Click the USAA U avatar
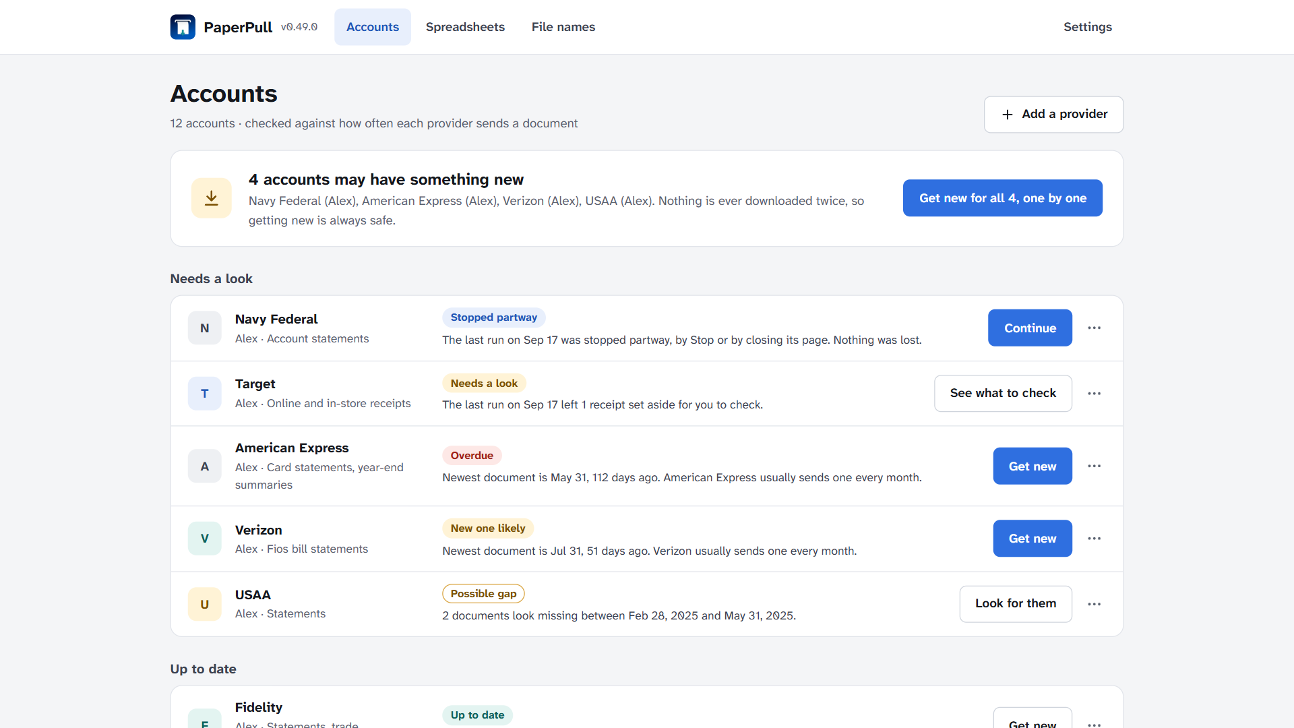 pyautogui.click(x=205, y=604)
